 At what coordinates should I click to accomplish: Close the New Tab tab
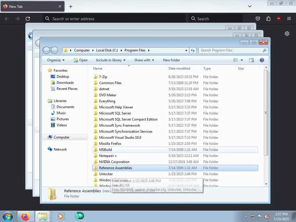(60, 6)
